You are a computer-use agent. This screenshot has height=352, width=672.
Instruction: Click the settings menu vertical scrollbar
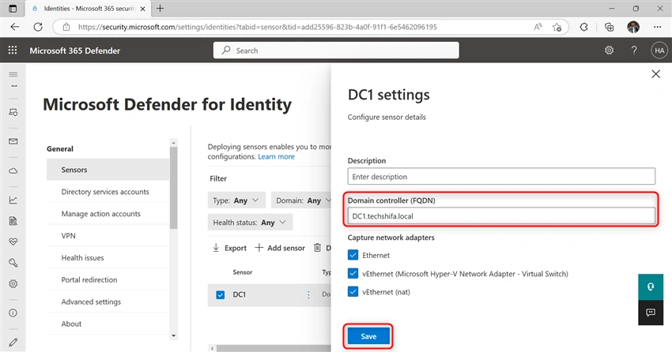point(174,187)
